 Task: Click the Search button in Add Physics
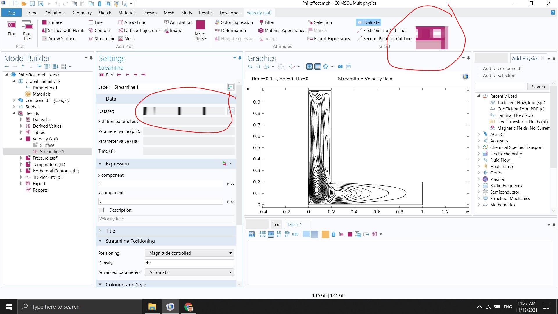(x=538, y=87)
